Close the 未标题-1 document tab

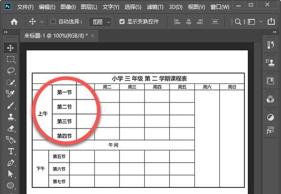pyautogui.click(x=92, y=35)
